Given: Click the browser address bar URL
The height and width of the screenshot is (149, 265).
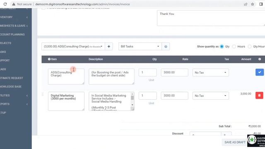Looking at the screenshot, I should tap(82, 4).
